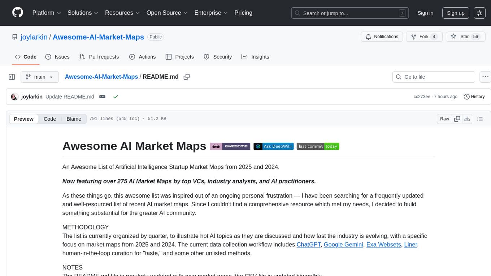Open the Actions tab
This screenshot has height=276, width=491.
[x=143, y=57]
